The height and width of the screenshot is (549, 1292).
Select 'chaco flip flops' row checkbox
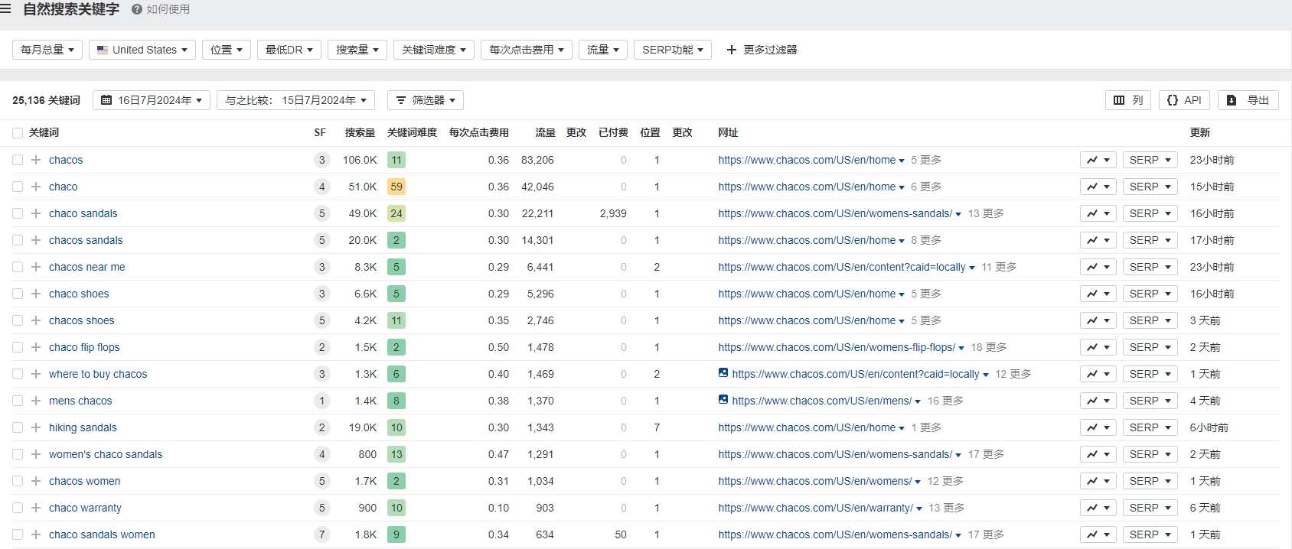point(18,347)
